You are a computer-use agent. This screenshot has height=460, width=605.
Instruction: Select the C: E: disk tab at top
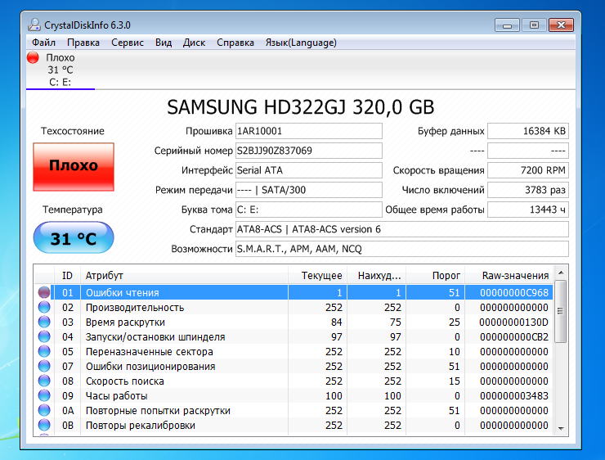[x=60, y=70]
